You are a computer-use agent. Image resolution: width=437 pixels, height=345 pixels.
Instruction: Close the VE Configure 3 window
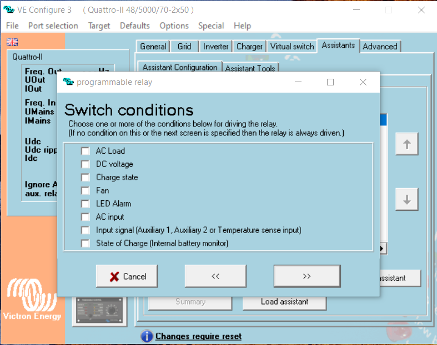pyautogui.click(x=421, y=10)
